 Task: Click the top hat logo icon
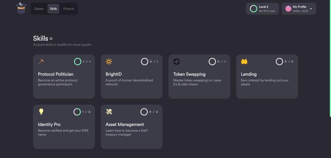pyautogui.click(x=21, y=8)
